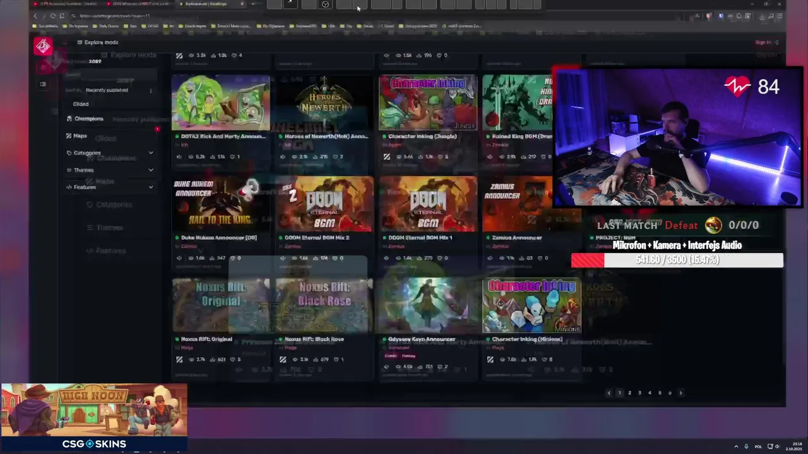The height and width of the screenshot is (454, 808).
Task: Click the Moga author under Noxus Rift: Original
Action: pyautogui.click(x=186, y=347)
